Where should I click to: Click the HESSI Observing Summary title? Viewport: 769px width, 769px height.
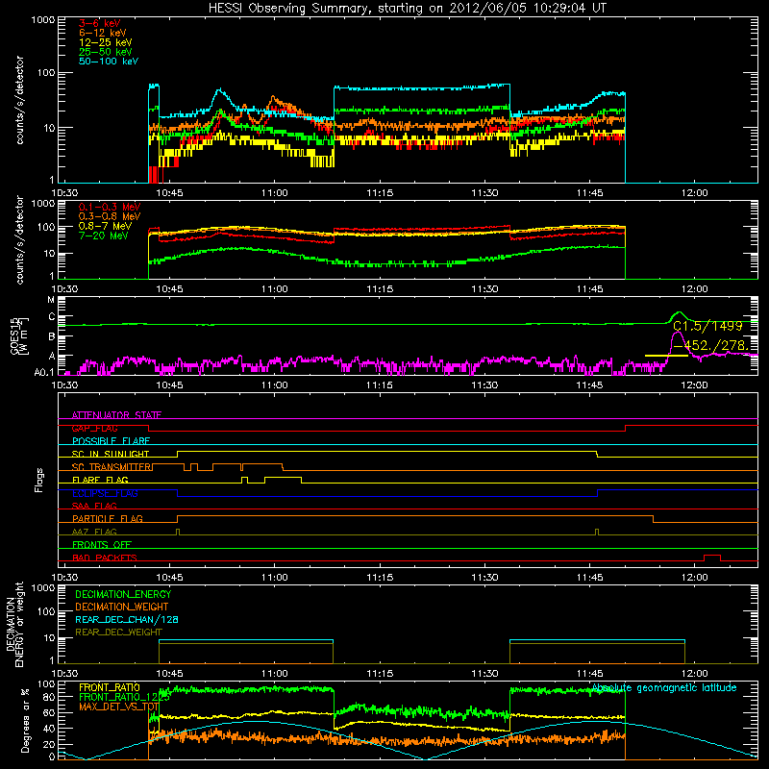click(x=408, y=8)
